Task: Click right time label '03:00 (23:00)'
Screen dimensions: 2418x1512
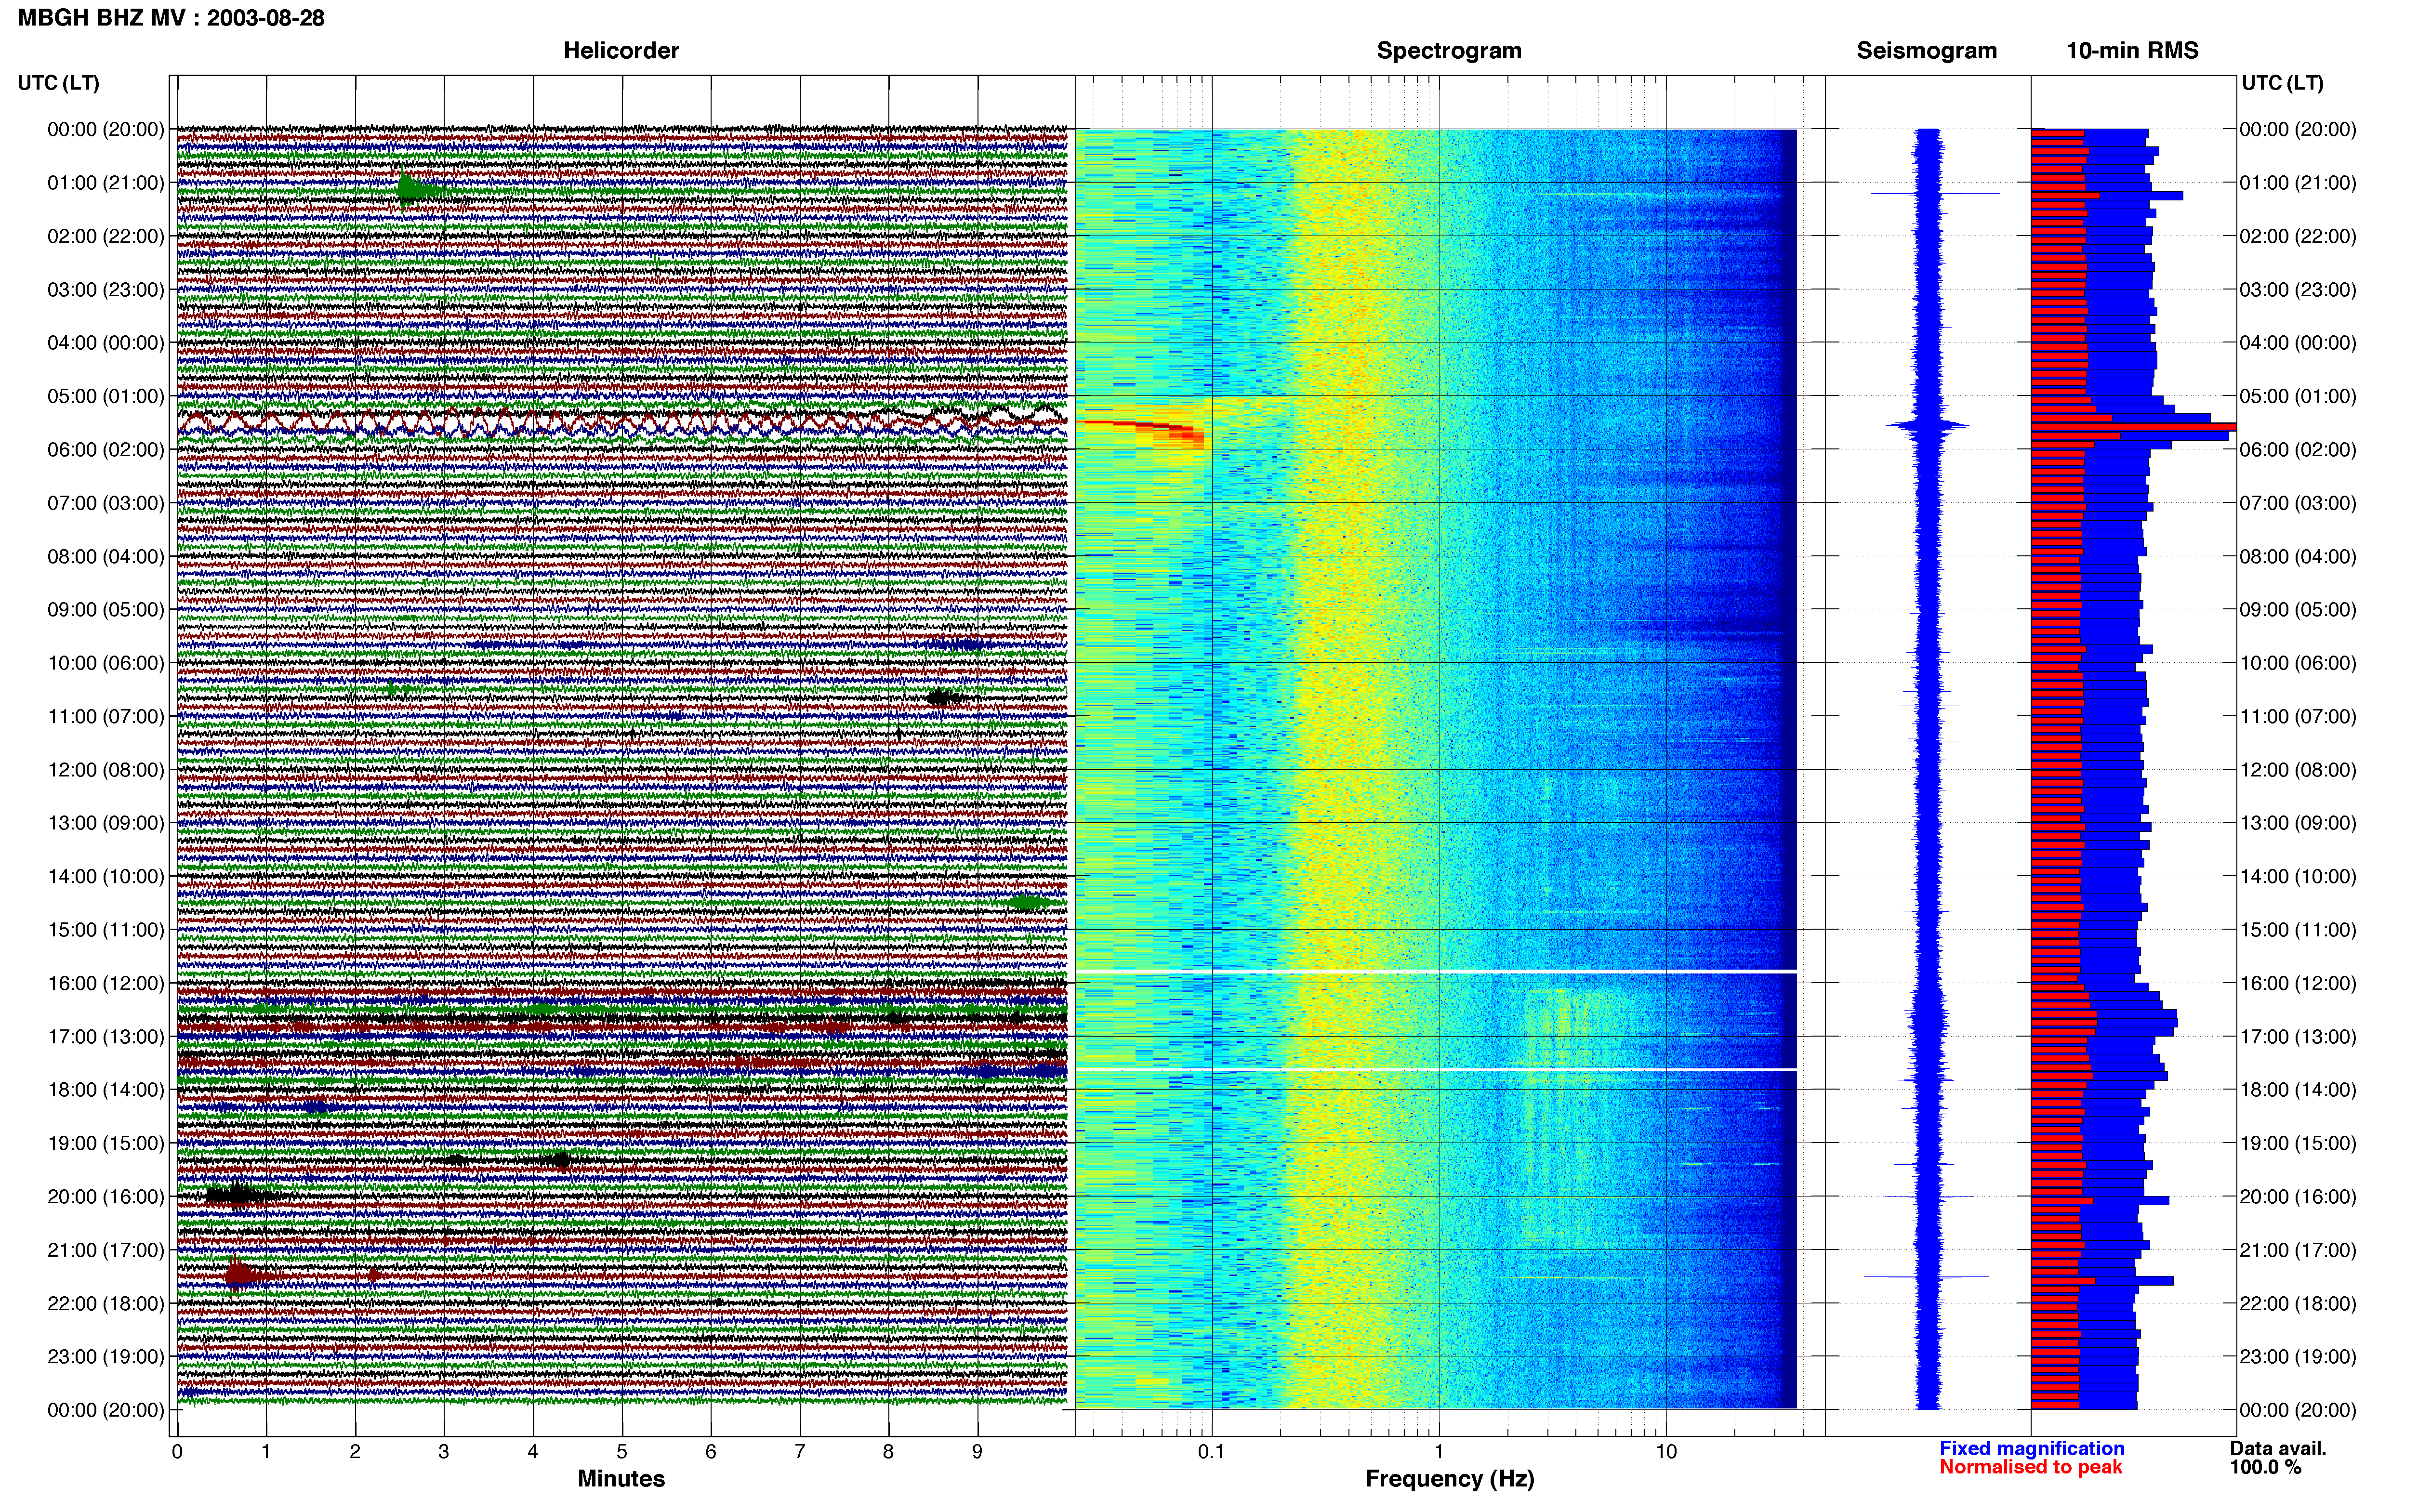Action: [x=2298, y=290]
